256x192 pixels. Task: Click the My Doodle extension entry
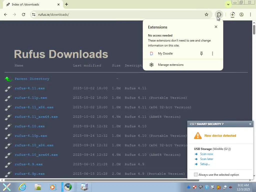[x=165, y=53]
